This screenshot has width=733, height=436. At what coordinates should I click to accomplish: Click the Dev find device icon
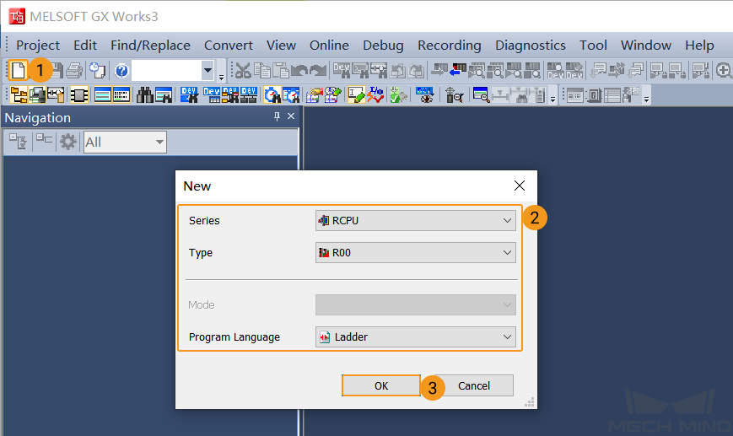coord(189,95)
